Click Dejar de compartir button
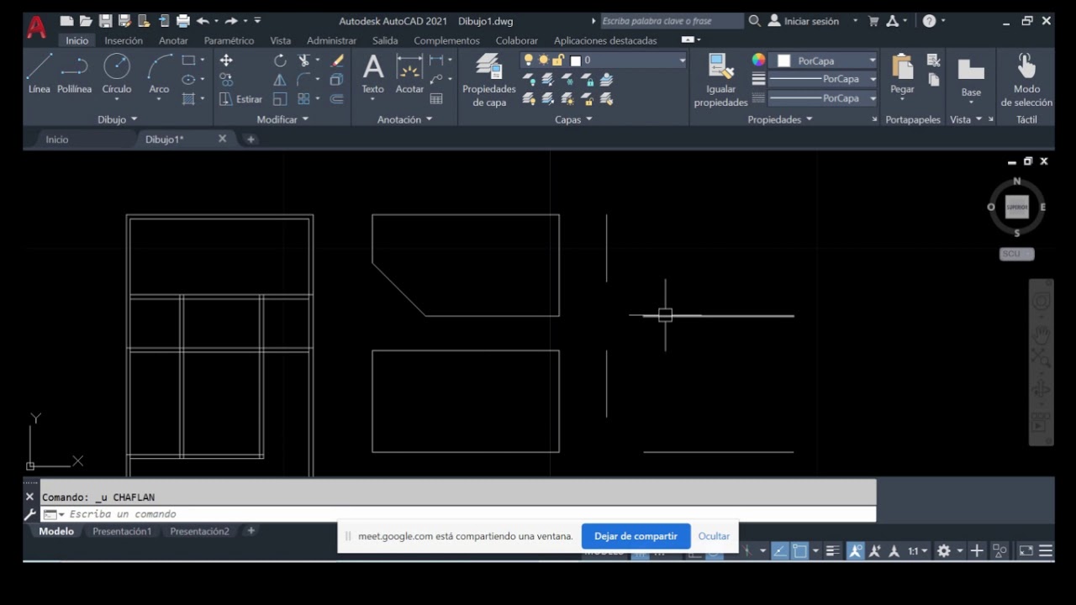Image resolution: width=1076 pixels, height=605 pixels. click(636, 536)
